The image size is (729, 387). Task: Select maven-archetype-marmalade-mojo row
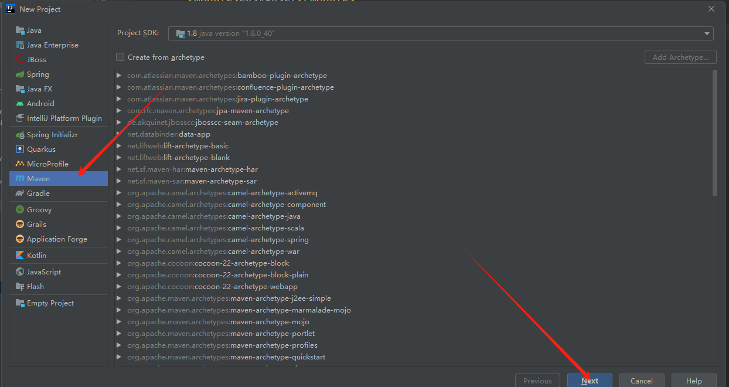413,310
